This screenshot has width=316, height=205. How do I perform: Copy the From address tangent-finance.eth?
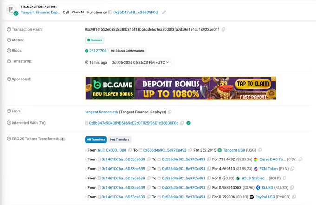point(170,112)
